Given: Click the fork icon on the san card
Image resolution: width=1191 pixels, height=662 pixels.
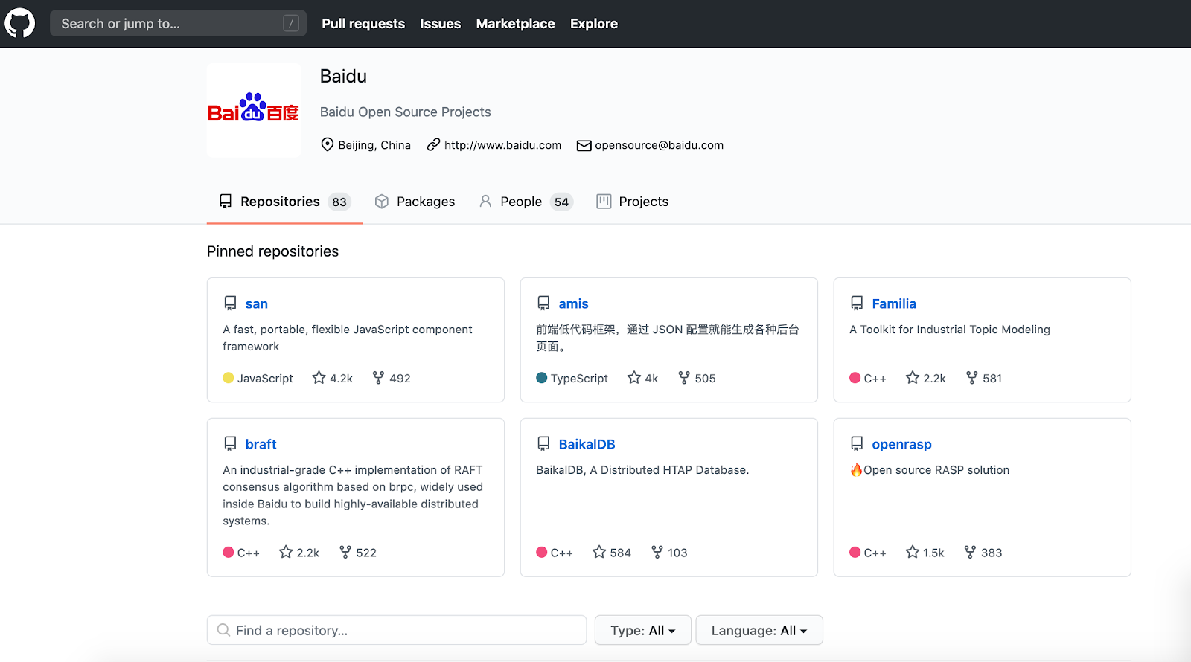Looking at the screenshot, I should click(x=378, y=378).
